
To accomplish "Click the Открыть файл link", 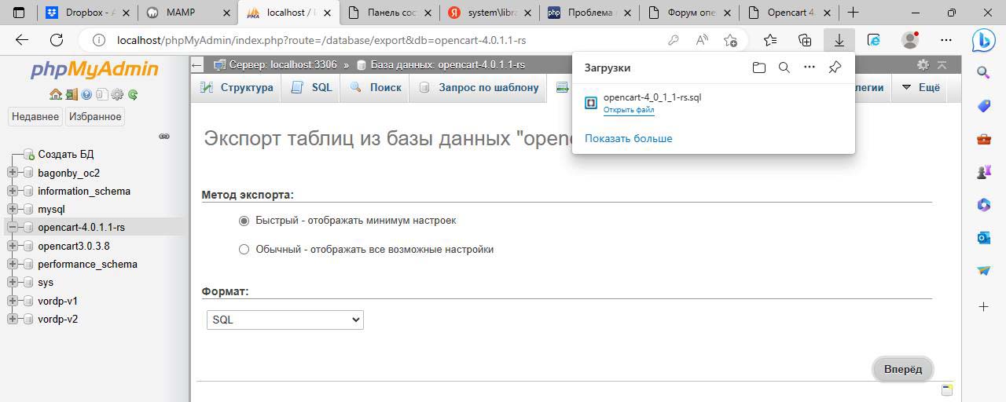I will click(x=629, y=110).
